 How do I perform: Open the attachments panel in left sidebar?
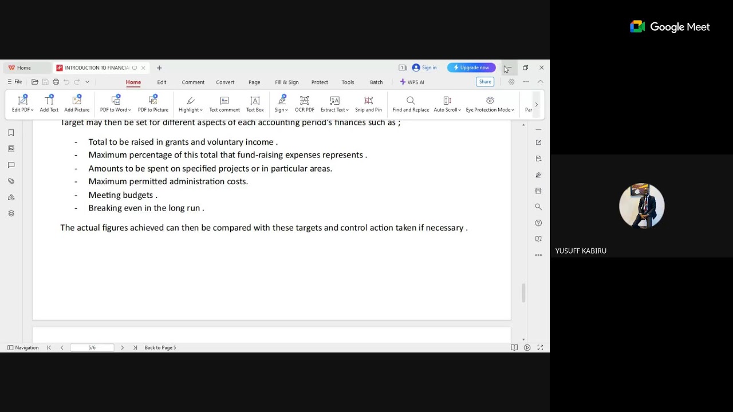pyautogui.click(x=11, y=181)
